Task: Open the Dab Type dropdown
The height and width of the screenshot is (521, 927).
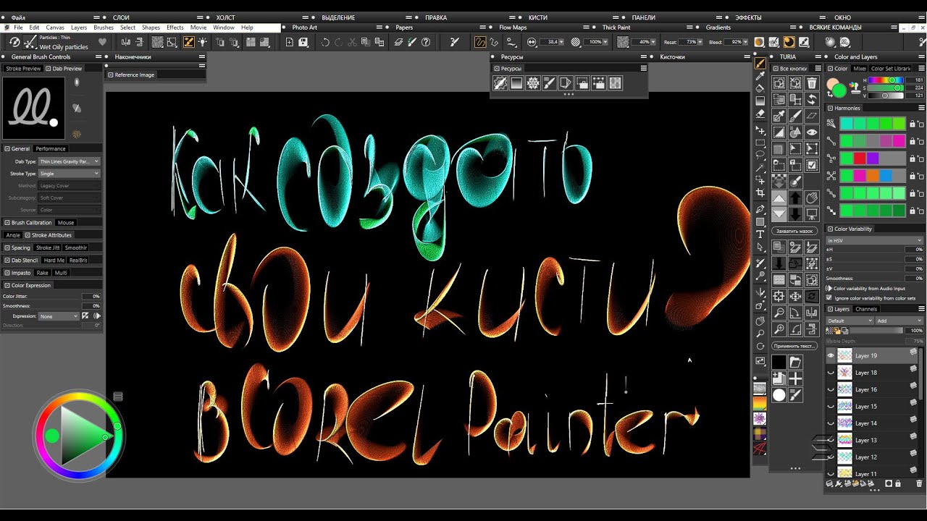Action: click(x=69, y=161)
